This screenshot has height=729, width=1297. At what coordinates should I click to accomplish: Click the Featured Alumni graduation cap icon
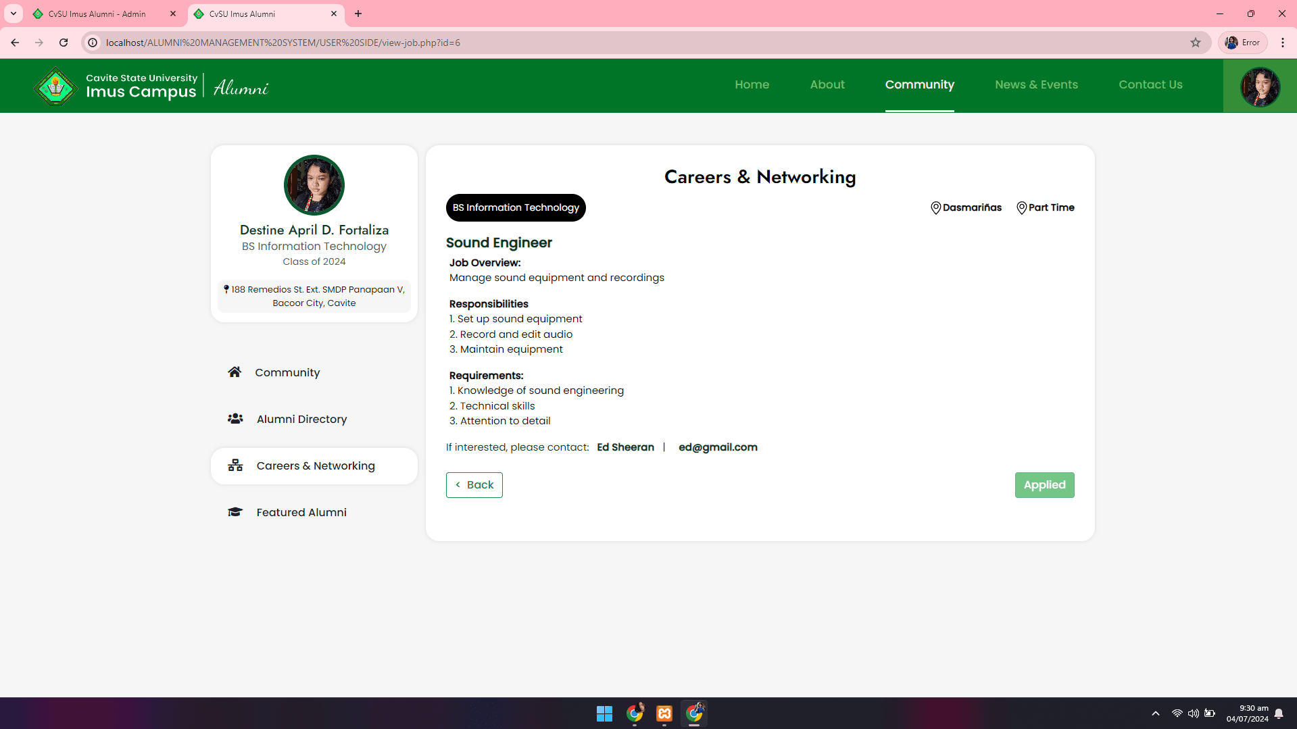(235, 512)
